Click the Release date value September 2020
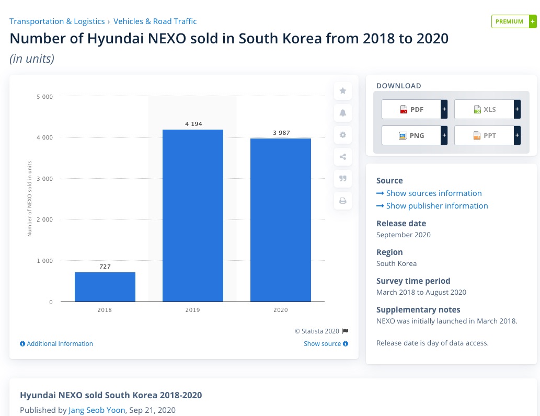 (x=403, y=235)
